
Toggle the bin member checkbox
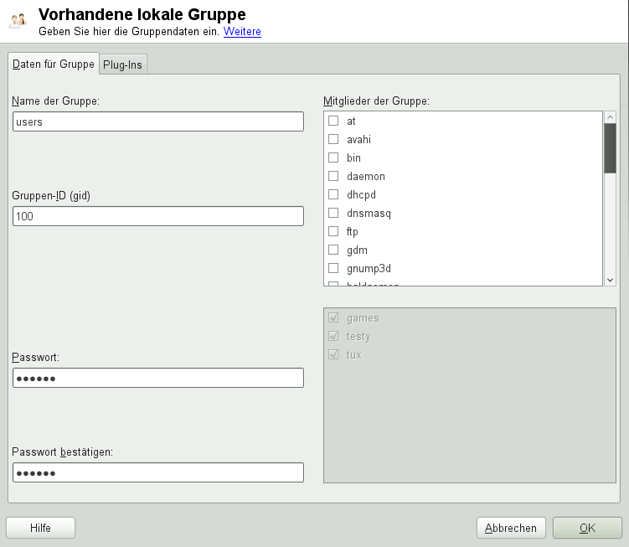click(333, 158)
